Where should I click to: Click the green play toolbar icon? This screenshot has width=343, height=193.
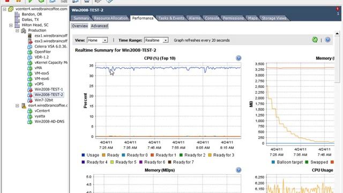[x=30, y=1]
